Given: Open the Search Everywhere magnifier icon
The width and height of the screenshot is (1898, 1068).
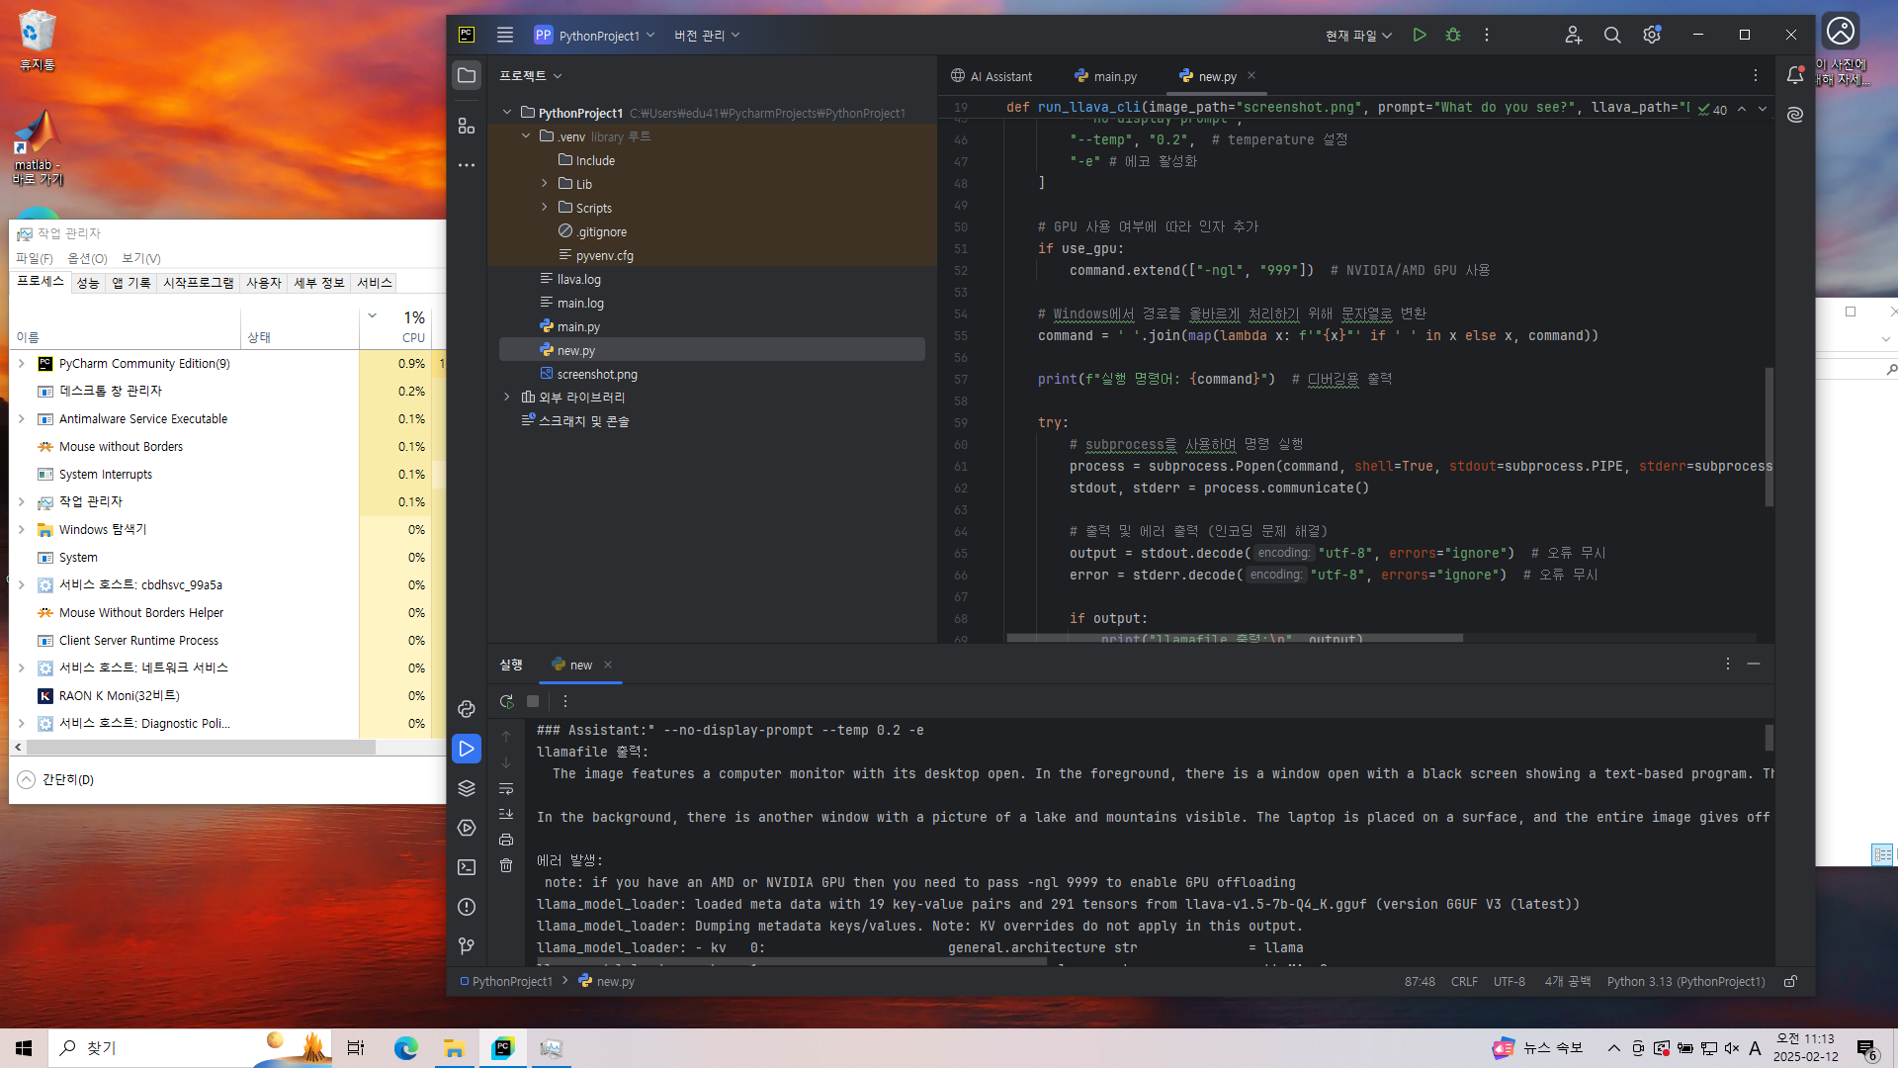Looking at the screenshot, I should click(x=1612, y=35).
